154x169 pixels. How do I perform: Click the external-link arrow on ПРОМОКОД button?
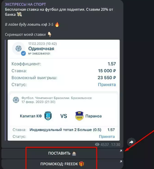click(121, 161)
